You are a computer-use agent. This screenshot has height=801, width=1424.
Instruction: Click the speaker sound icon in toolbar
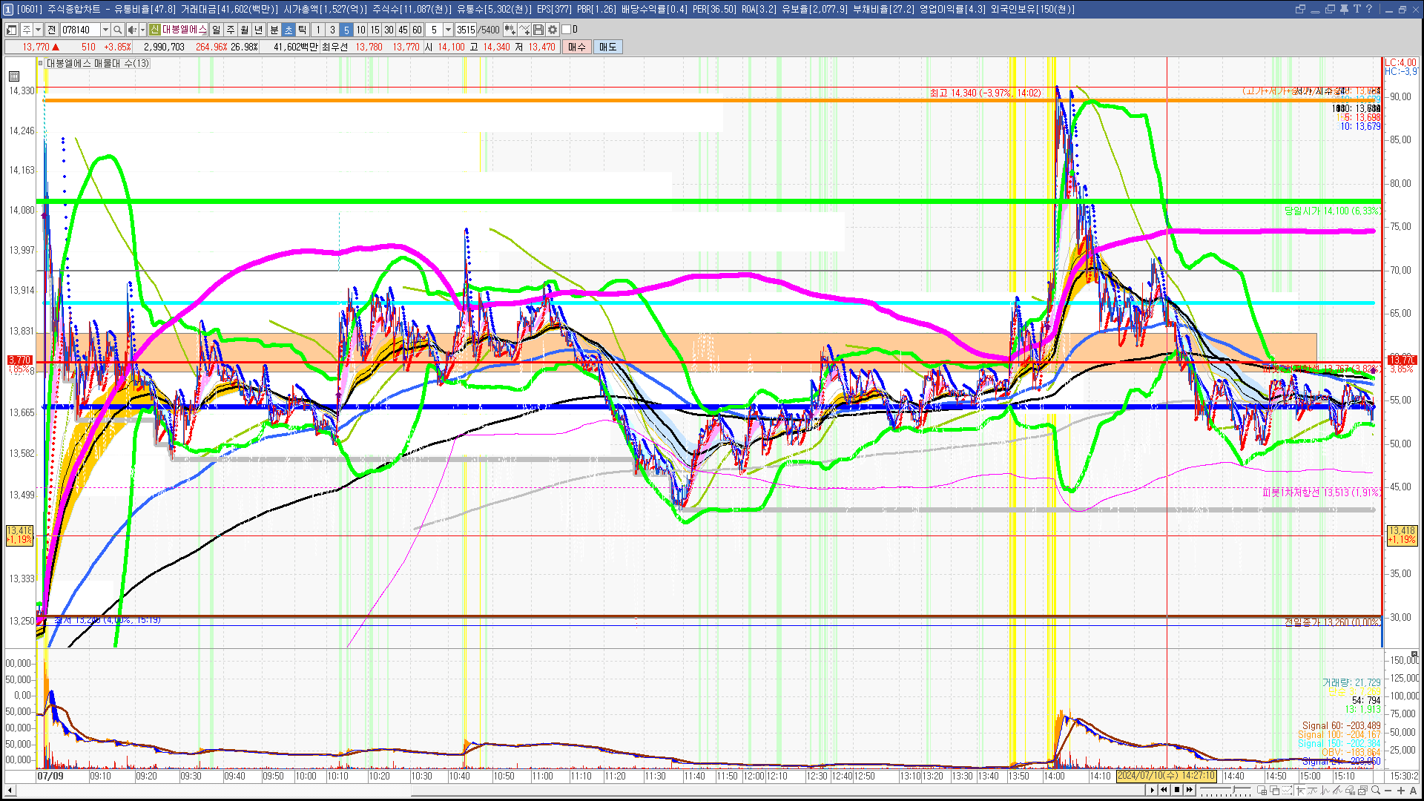click(x=132, y=30)
